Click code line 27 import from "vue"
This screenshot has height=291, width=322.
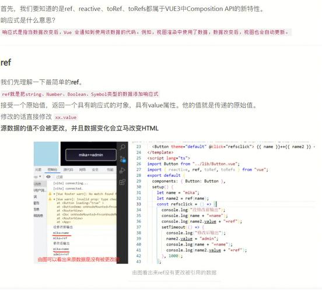[x=208, y=169]
